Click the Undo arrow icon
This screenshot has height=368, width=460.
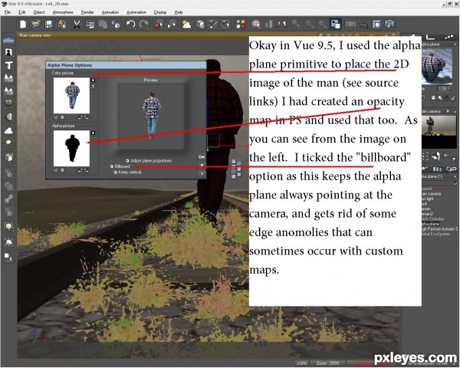131,24
